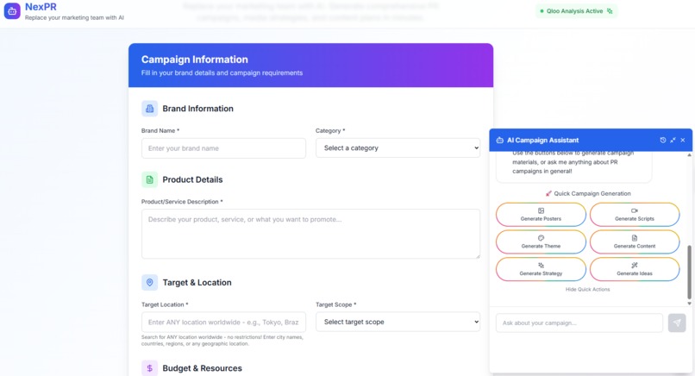Viewport: 695px width, 376px height.
Task: Click the Category field label
Action: (x=330, y=131)
